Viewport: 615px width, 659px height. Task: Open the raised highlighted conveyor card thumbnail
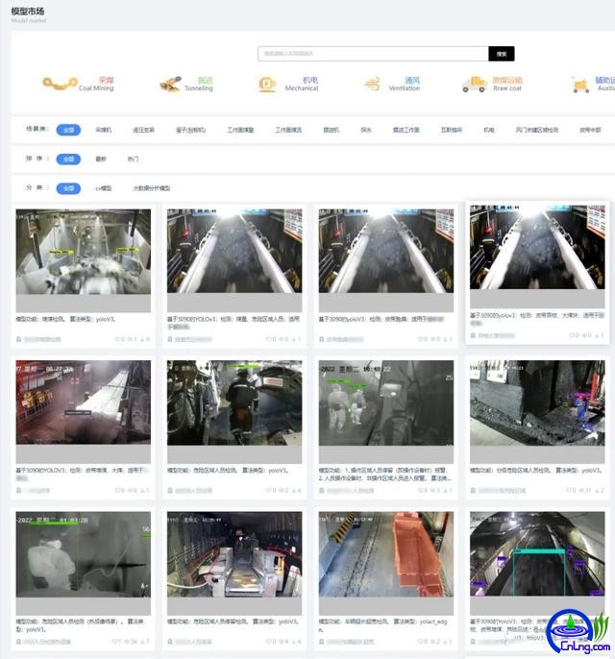point(537,247)
